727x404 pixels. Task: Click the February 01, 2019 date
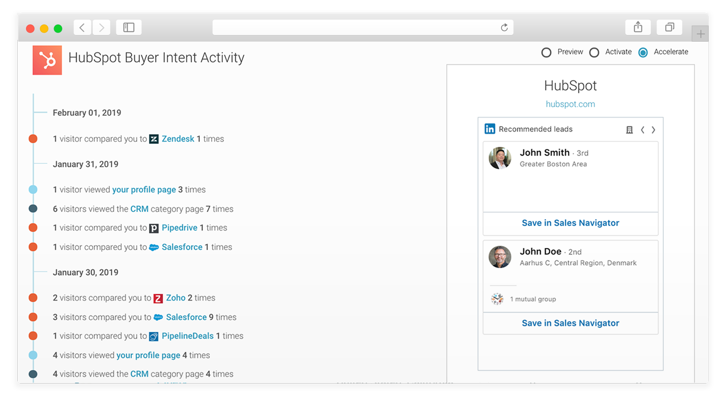click(87, 113)
